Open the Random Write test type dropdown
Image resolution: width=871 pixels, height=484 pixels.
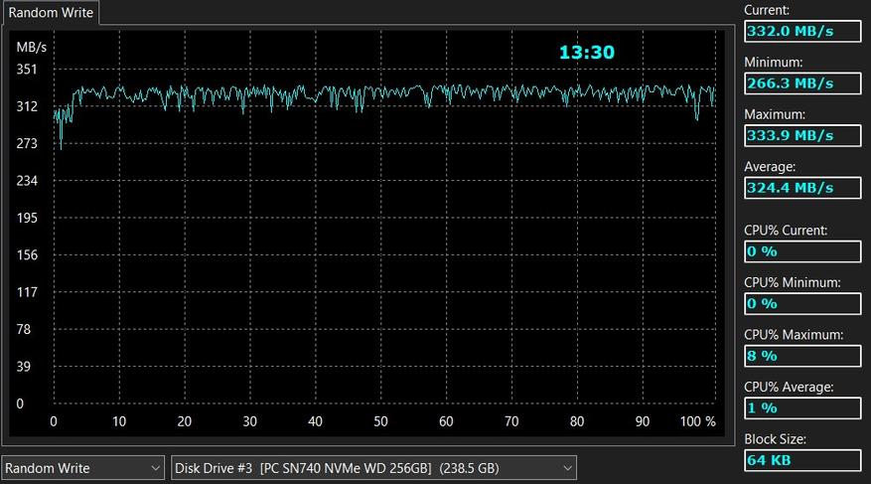pyautogui.click(x=82, y=468)
